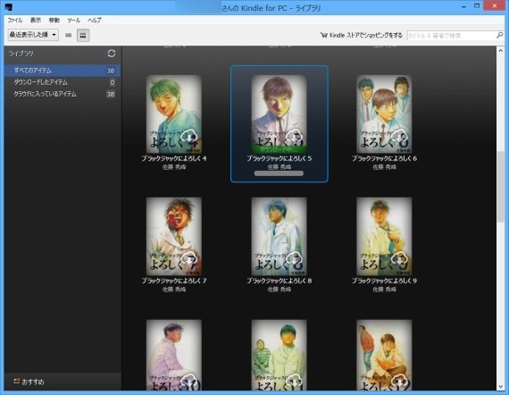Click the Kindle app icon in title bar
The image size is (509, 395).
pos(9,7)
